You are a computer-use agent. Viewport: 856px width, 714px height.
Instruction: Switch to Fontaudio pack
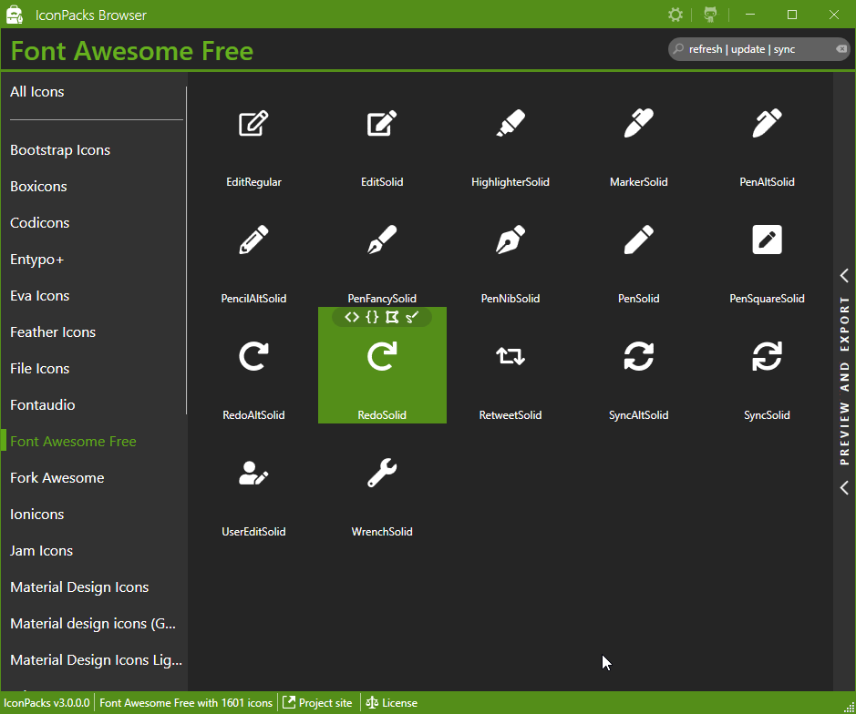pyautogui.click(x=42, y=405)
